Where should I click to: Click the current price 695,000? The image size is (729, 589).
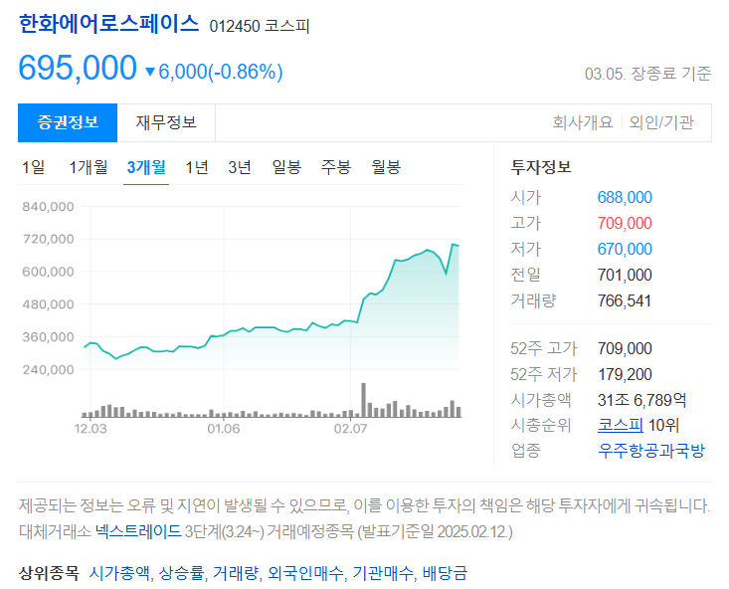[78, 69]
